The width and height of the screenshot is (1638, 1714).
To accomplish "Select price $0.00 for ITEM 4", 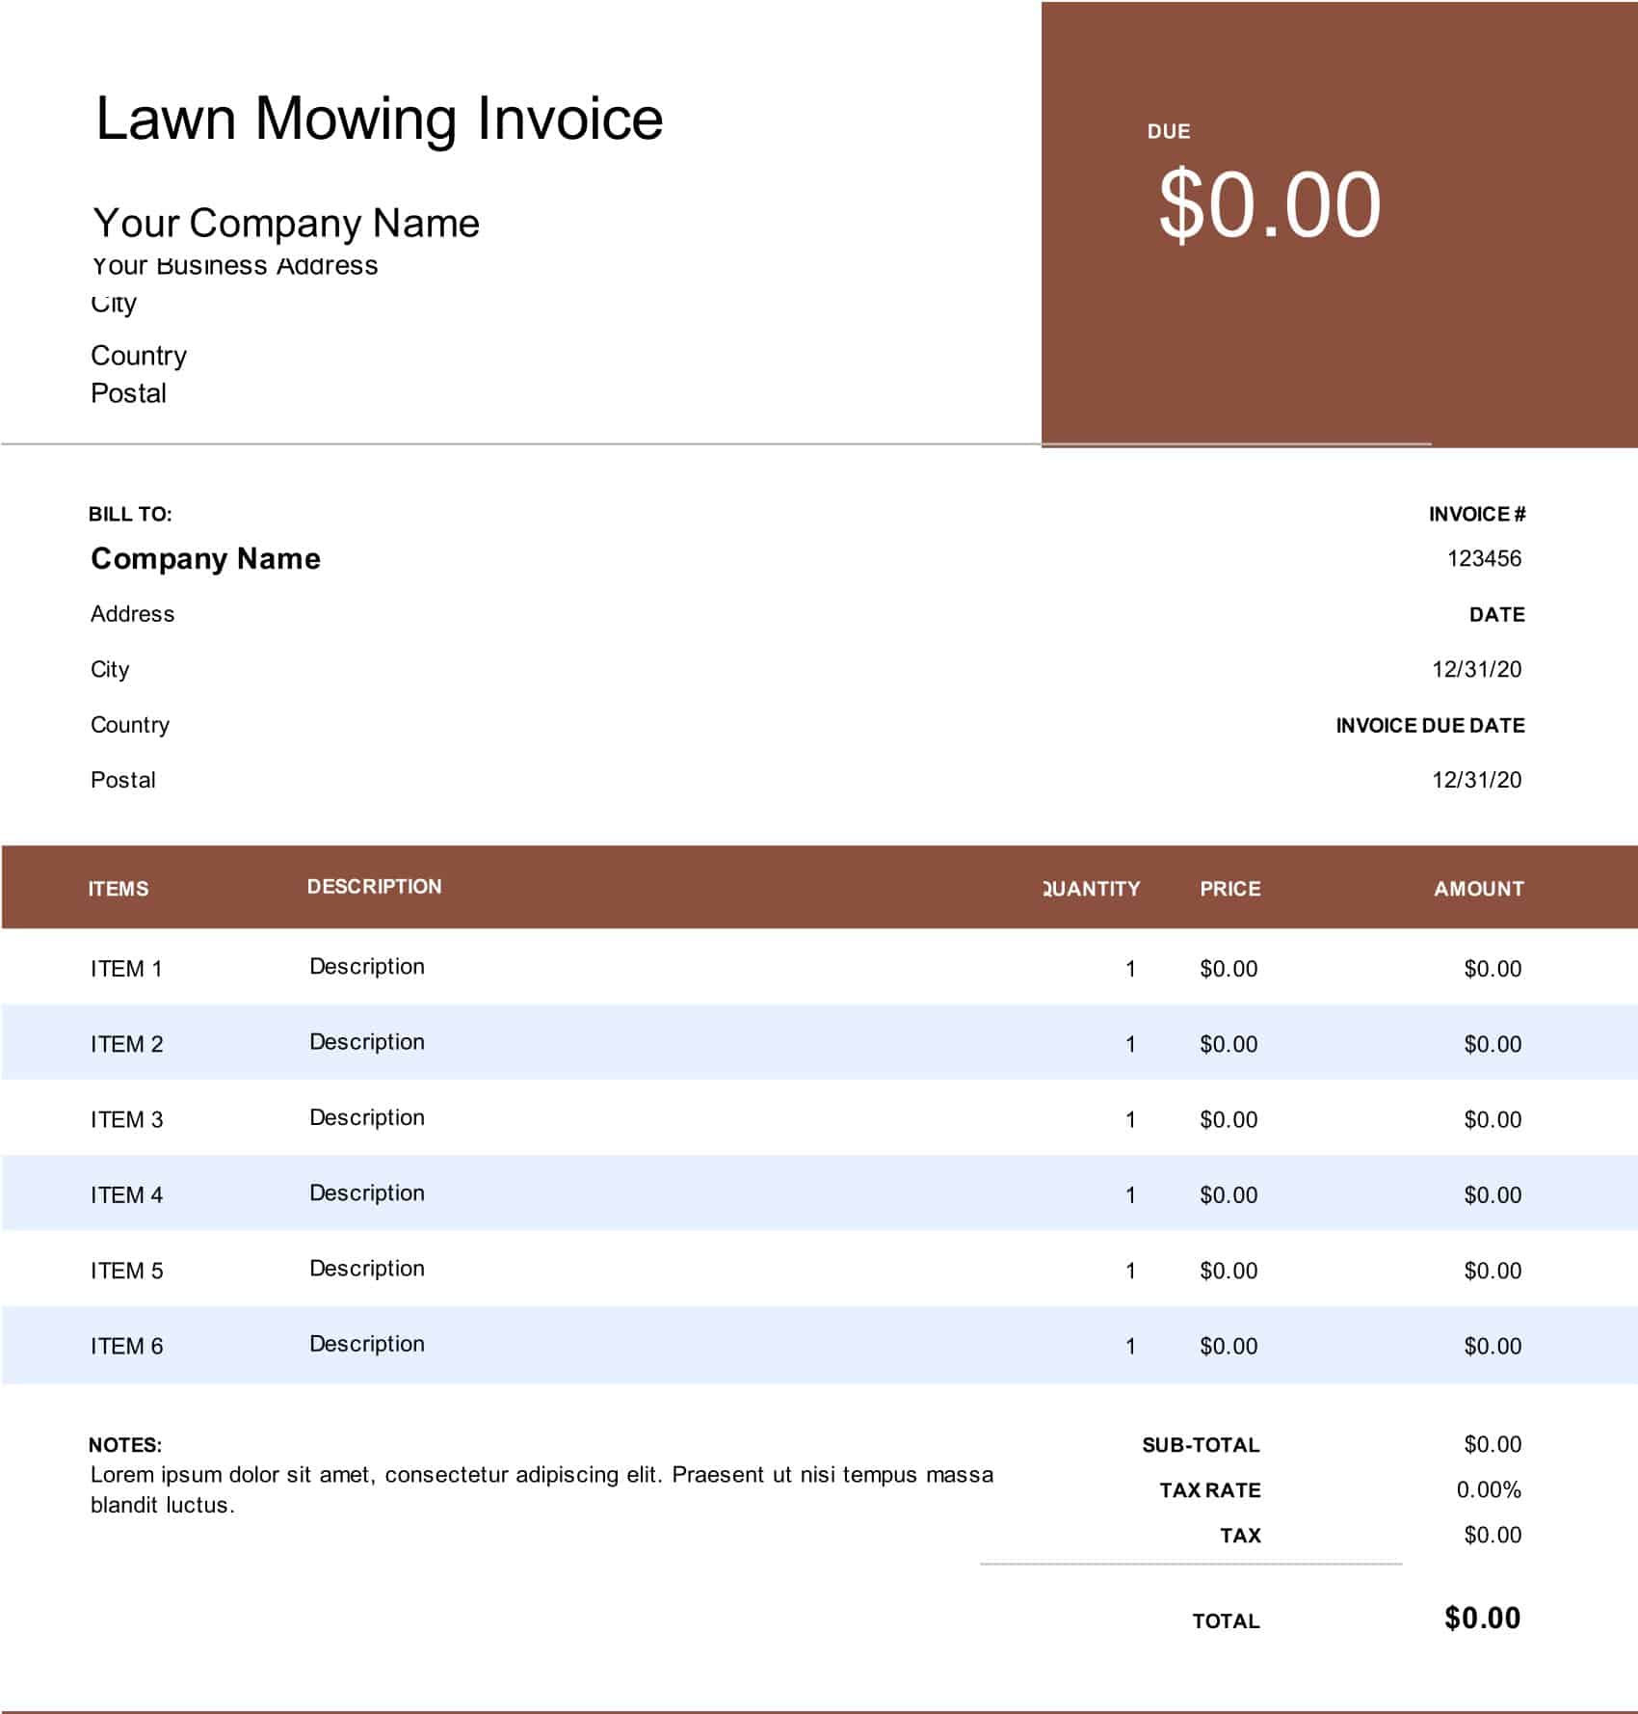I will (1228, 1193).
